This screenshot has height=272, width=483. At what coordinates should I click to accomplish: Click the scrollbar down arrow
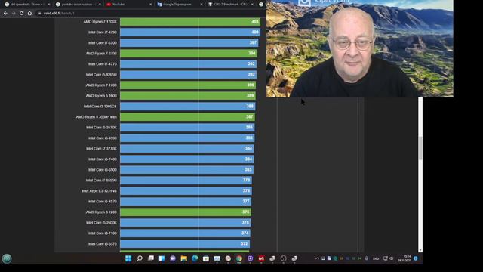pyautogui.click(x=420, y=250)
